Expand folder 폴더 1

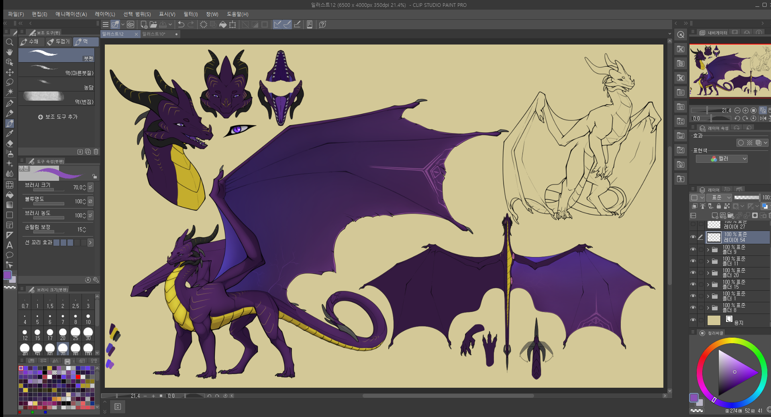coord(708,296)
